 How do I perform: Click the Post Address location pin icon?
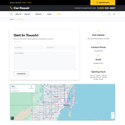pos(98,31)
